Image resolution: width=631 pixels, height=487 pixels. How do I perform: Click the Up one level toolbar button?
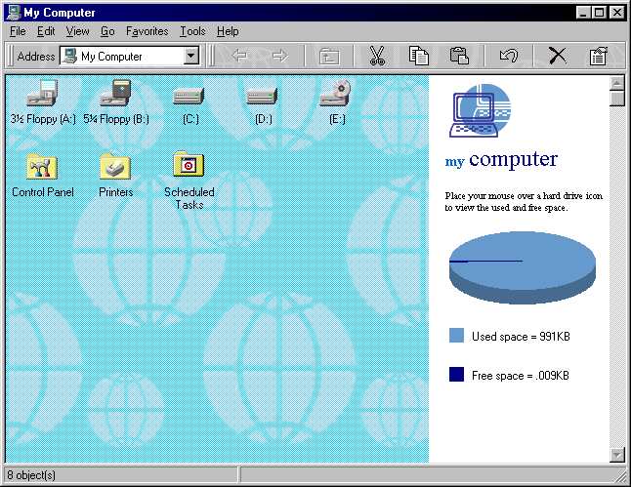pos(329,56)
